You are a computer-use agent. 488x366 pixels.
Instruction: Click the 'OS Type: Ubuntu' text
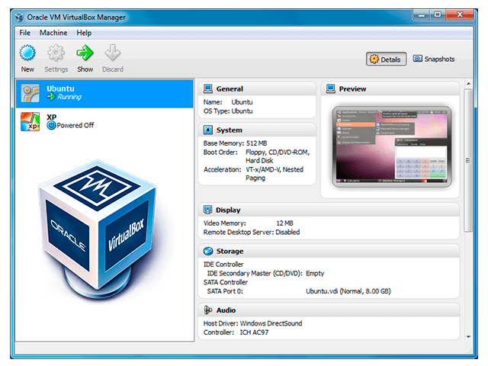tap(228, 111)
